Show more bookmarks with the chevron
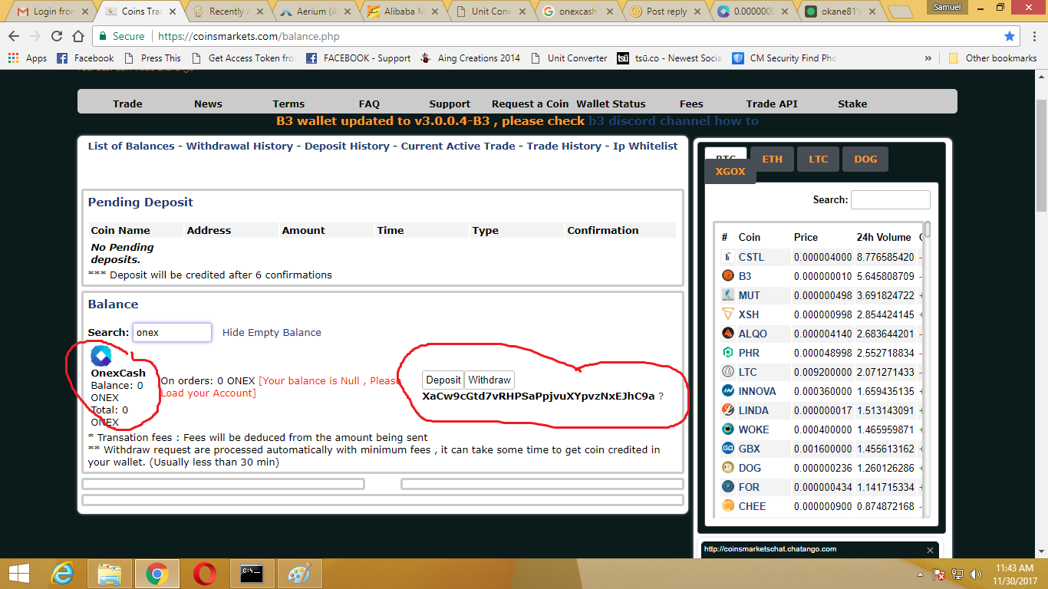The width and height of the screenshot is (1048, 589). pos(928,58)
